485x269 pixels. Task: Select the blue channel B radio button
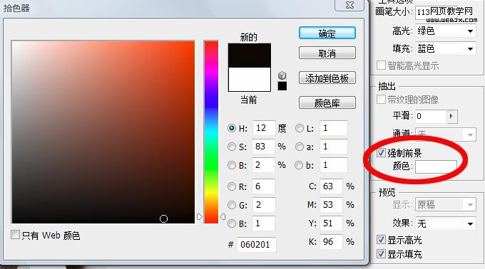click(x=232, y=223)
